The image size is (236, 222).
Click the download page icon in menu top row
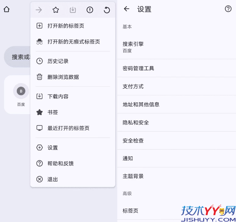73,10
